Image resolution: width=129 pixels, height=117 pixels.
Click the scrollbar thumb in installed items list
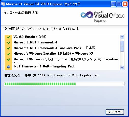pos(122,46)
